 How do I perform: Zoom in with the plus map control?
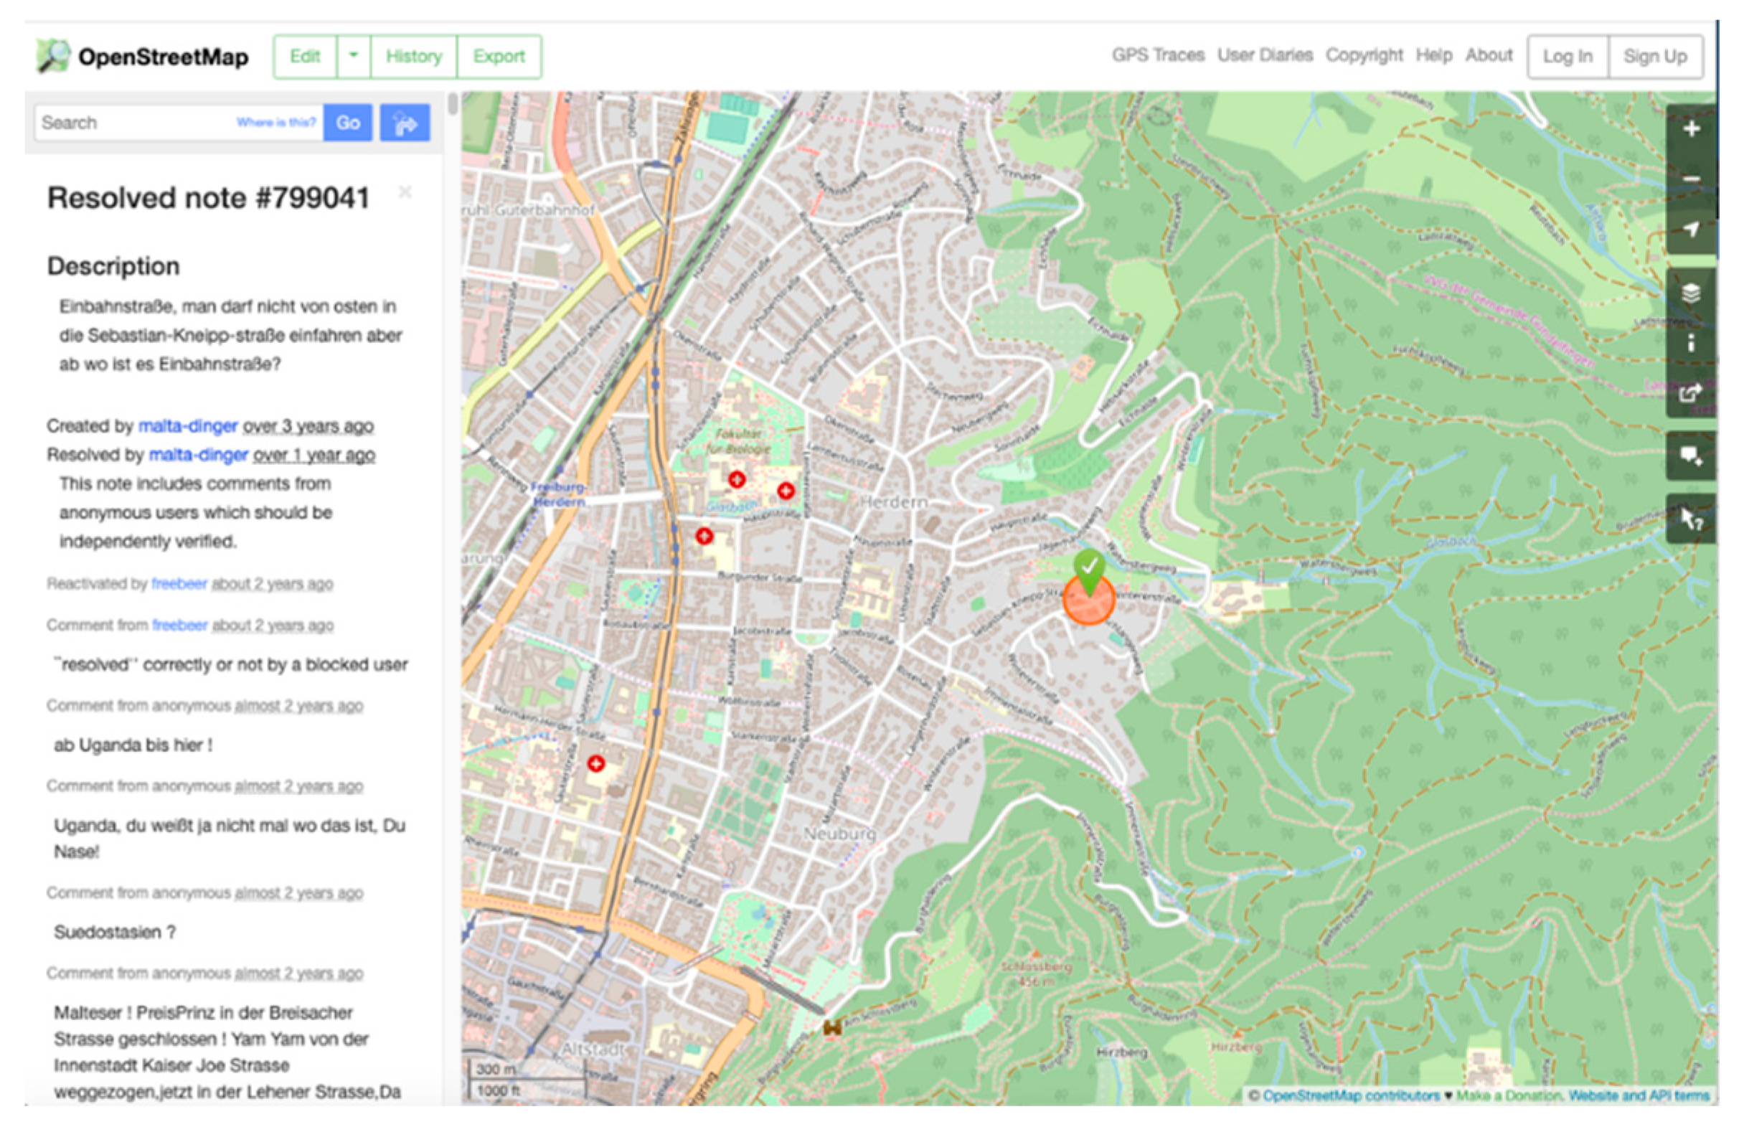(x=1691, y=130)
